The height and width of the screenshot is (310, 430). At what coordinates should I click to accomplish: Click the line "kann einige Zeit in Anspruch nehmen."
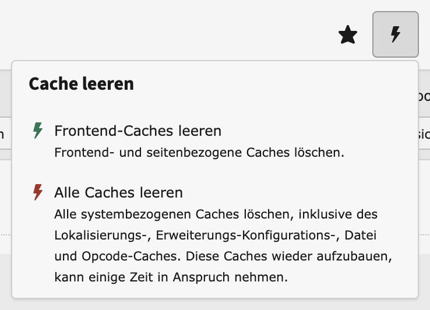(171, 277)
